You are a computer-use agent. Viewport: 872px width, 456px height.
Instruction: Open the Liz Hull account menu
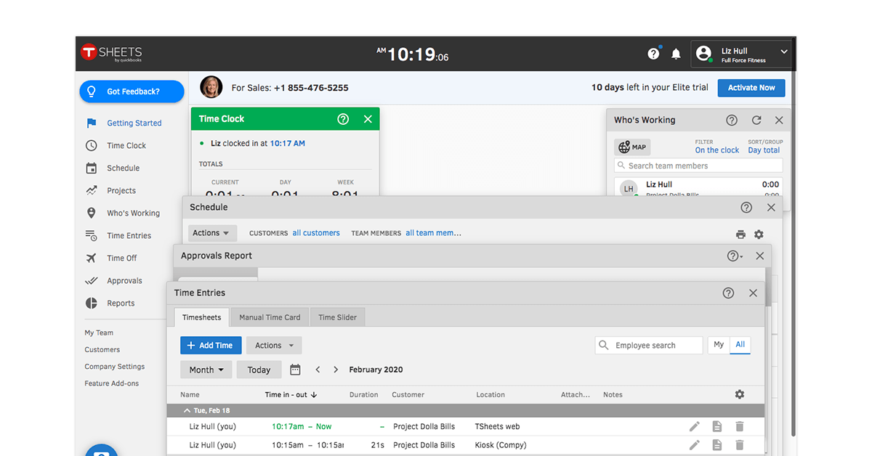[x=741, y=54]
